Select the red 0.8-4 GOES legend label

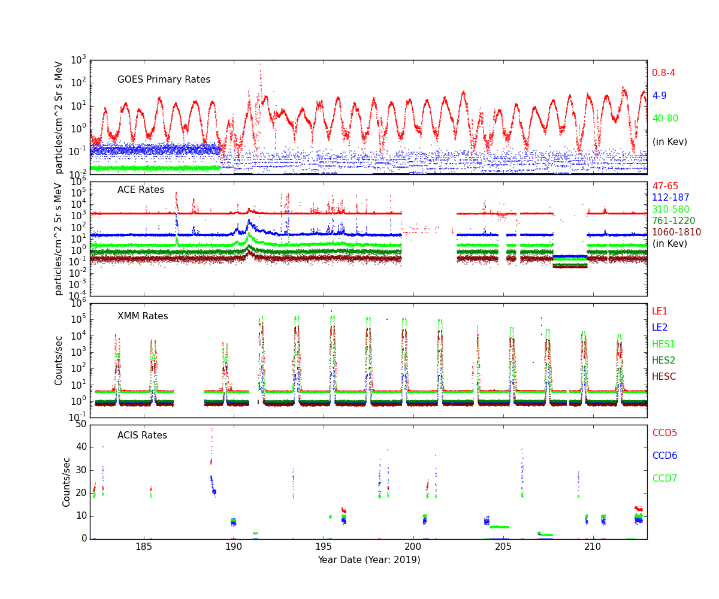(x=663, y=73)
